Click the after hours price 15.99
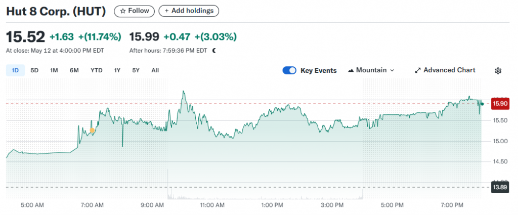This screenshot has width=518, height=215. (x=144, y=36)
